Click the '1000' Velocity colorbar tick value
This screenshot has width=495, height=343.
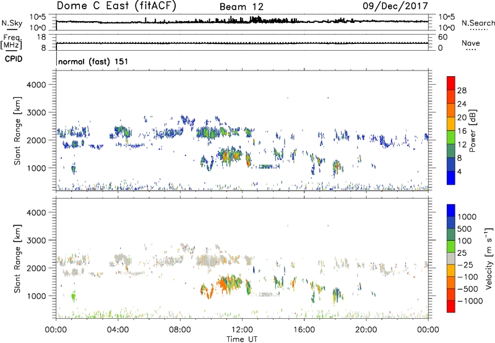pyautogui.click(x=467, y=217)
